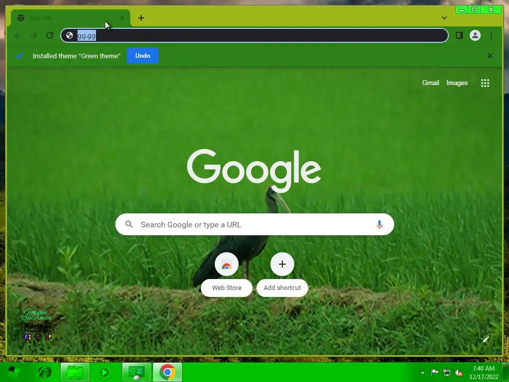Click the browser forward arrow
The height and width of the screenshot is (382, 509).
tap(34, 35)
